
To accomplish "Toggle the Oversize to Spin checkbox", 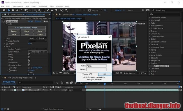I will (x=29, y=65).
